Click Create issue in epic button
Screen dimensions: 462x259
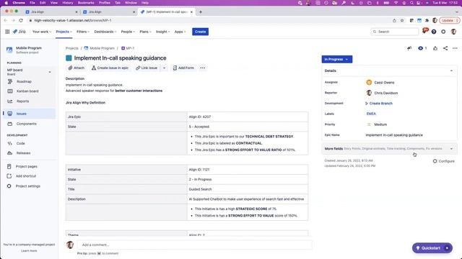coord(110,68)
